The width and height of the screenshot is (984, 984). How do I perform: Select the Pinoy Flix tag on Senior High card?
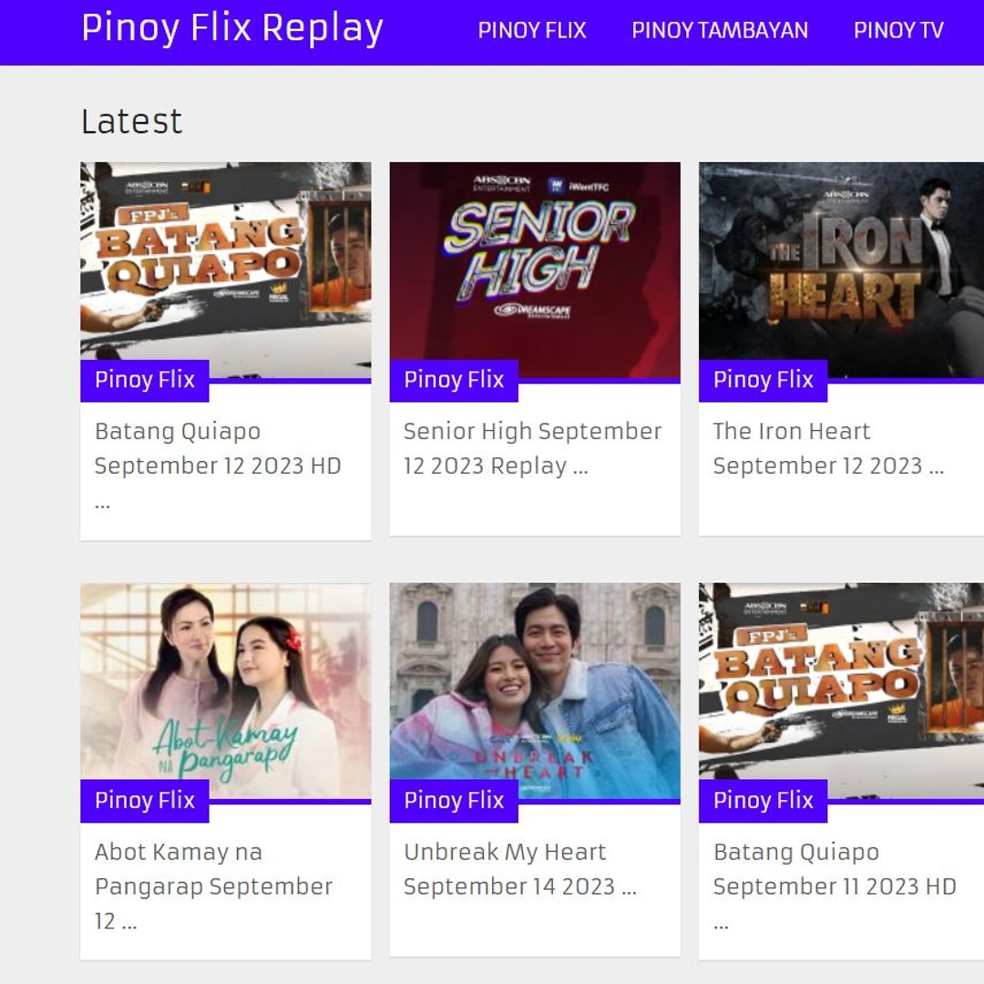click(x=453, y=380)
